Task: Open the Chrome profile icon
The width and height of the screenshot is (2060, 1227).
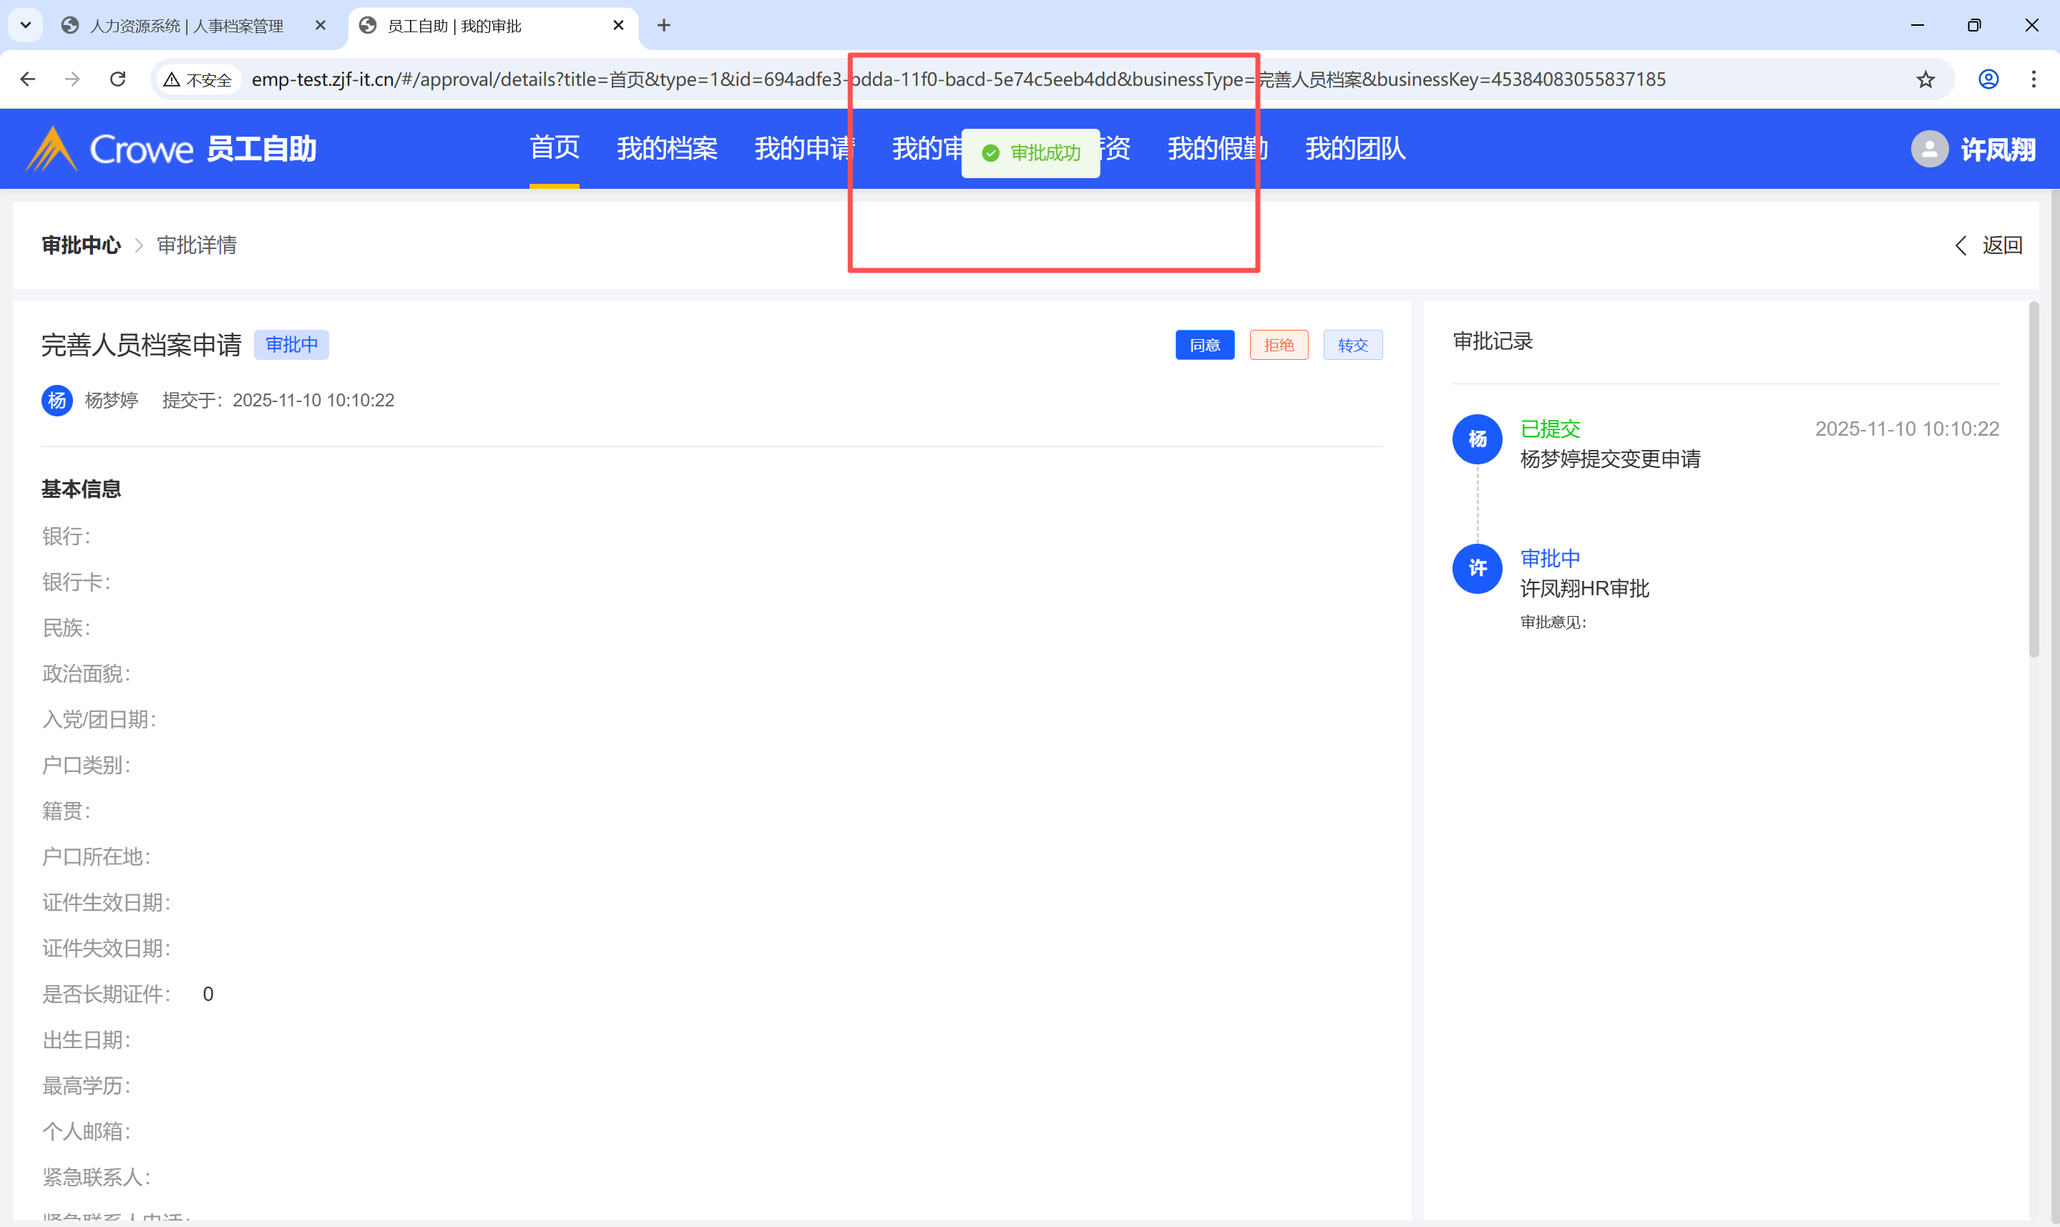Action: 1988,79
